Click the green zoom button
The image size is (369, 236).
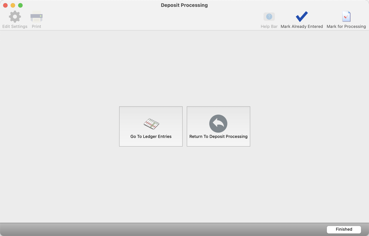point(20,5)
